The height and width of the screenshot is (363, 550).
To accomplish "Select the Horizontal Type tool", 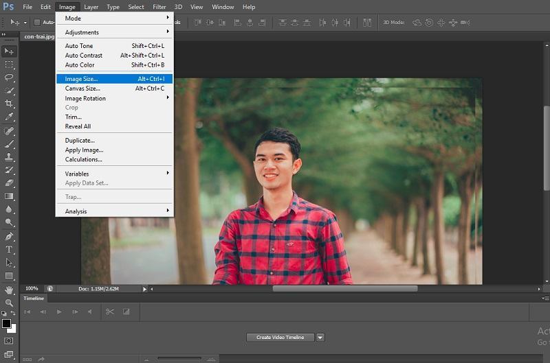I will (x=9, y=250).
